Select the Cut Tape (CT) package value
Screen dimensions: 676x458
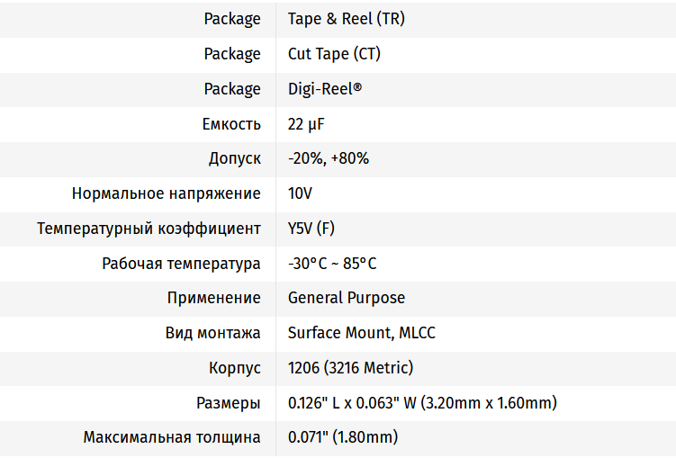pos(334,54)
